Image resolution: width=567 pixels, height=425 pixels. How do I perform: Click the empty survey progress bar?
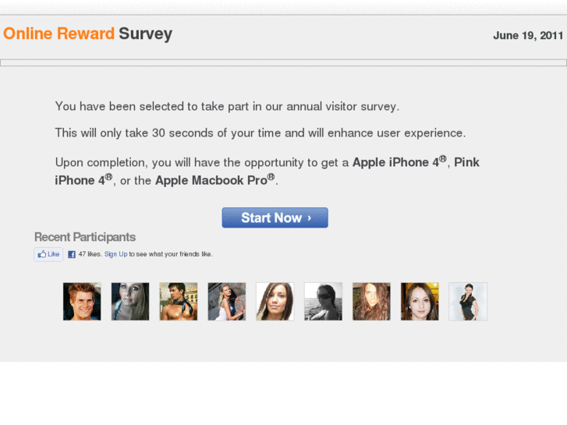coord(284,63)
